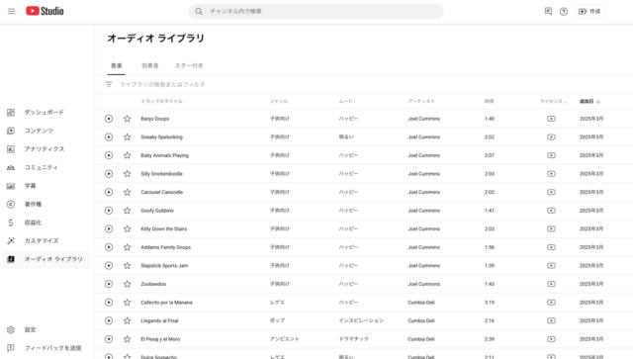Image resolution: width=633 pixels, height=359 pixels.
Task: Click license icon for Cafecito por la Manana
Action: 551,303
